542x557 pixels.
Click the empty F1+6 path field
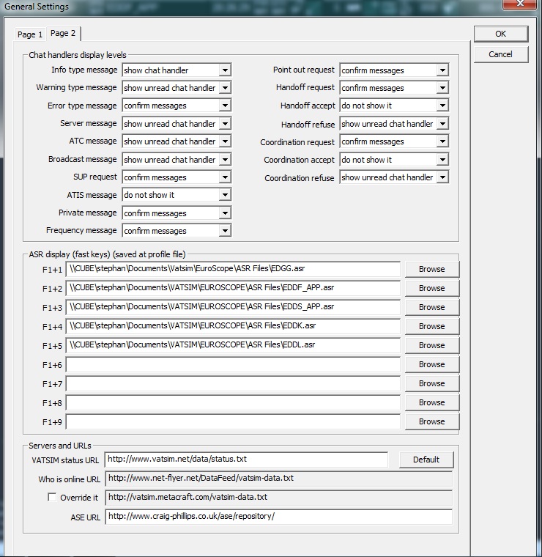click(x=233, y=364)
